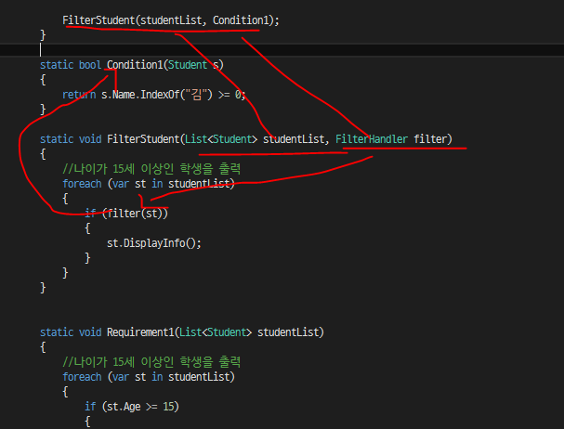Click the comment inside the FilterStudent method

click(151, 169)
